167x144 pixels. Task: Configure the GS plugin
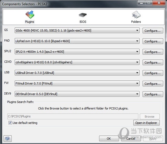click(153, 31)
